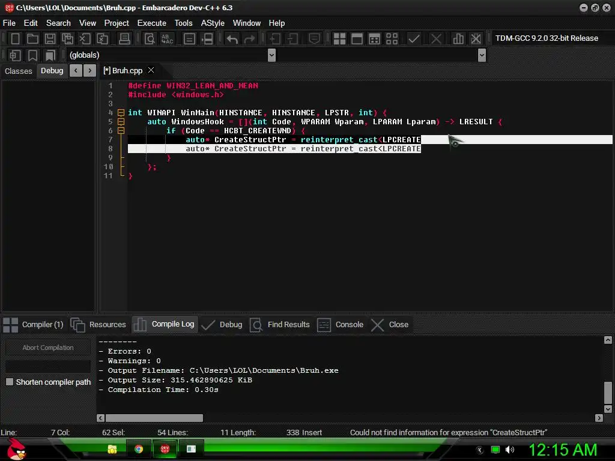This screenshot has width=615, height=461.
Task: Open the Search menu
Action: click(58, 23)
